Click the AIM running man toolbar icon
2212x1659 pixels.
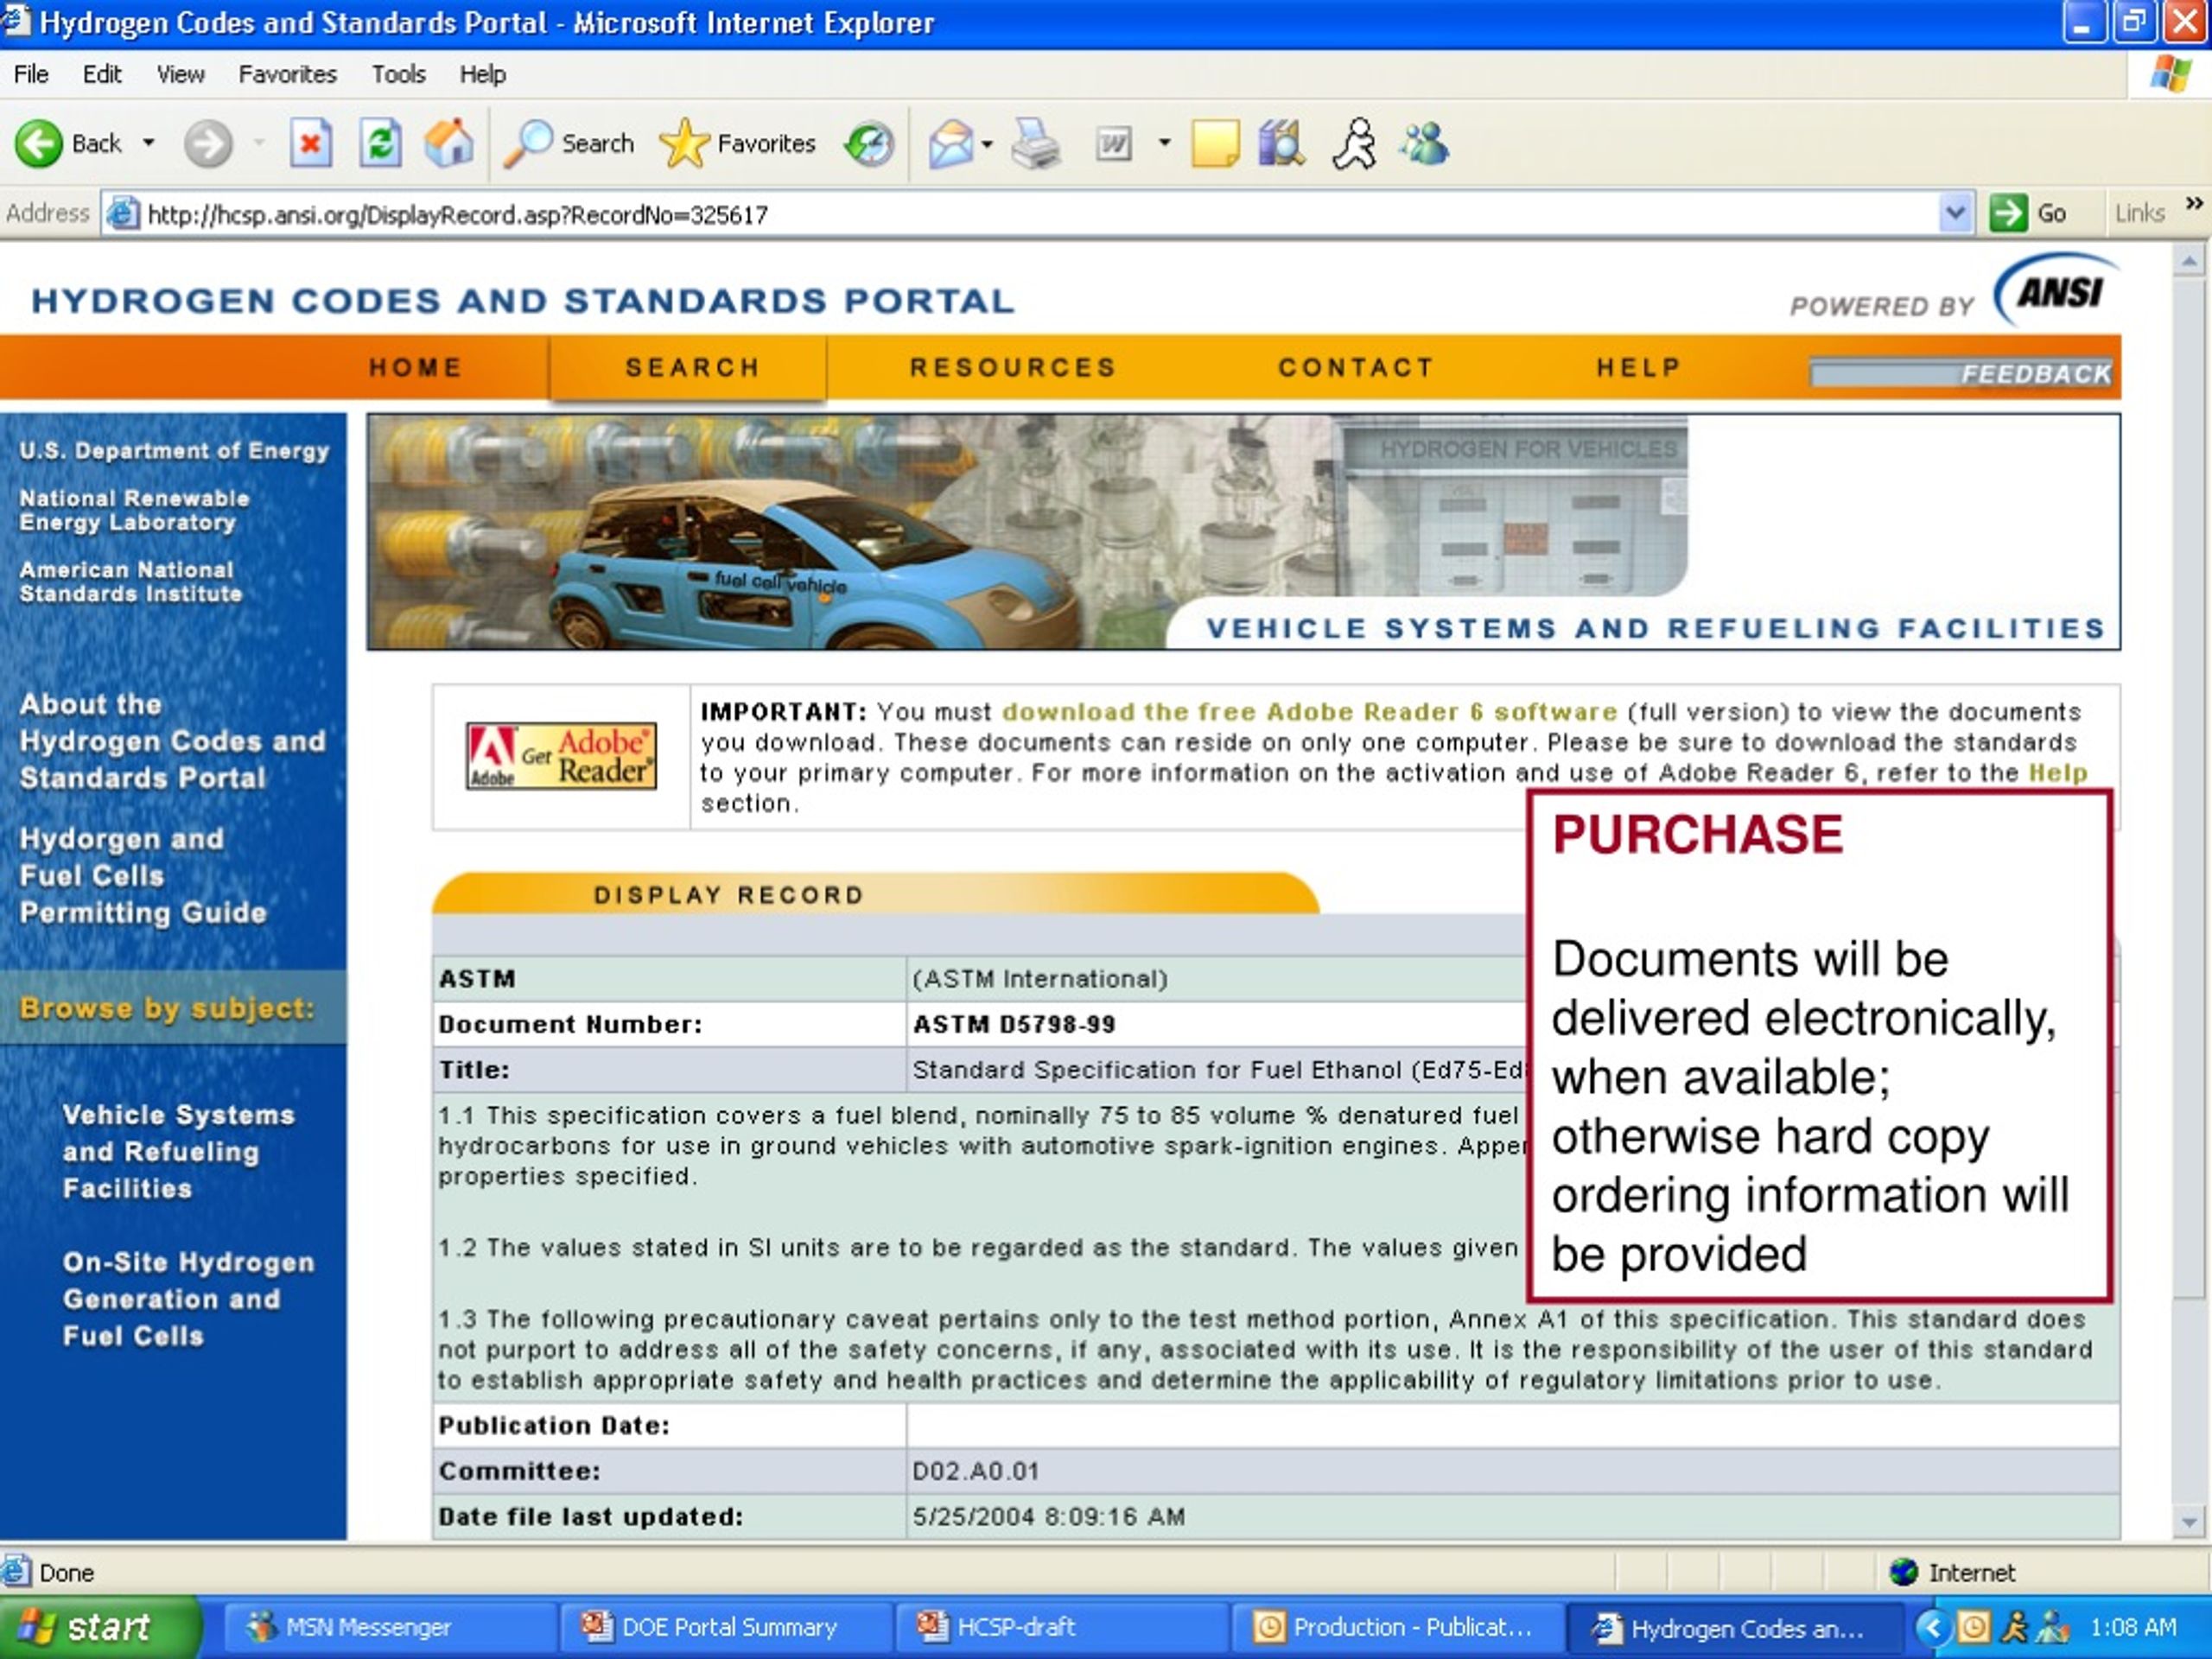coord(1354,144)
